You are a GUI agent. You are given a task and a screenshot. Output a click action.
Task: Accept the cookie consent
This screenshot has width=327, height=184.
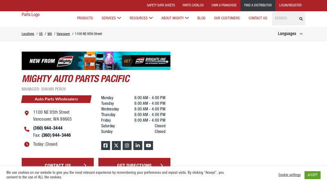click(312, 175)
